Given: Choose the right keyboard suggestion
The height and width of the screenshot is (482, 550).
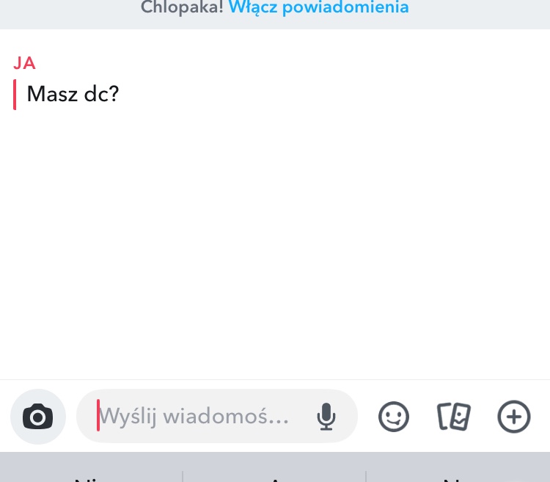Looking at the screenshot, I should pyautogui.click(x=456, y=476).
